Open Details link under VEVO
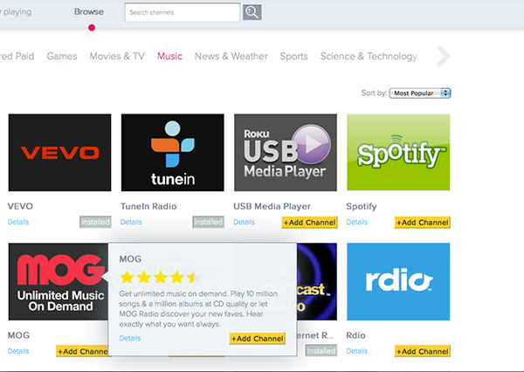Viewport: 524px width, 372px height. [x=18, y=222]
